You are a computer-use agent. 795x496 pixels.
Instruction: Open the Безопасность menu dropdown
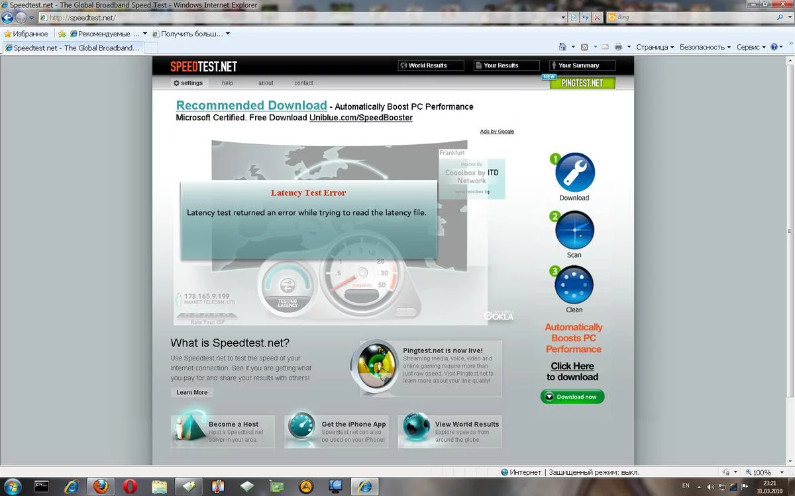click(x=706, y=47)
